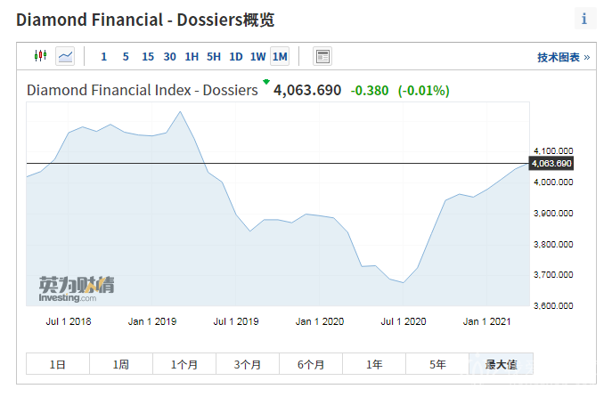
Task: Click the 4,063.690 price label on axis
Action: (551, 164)
